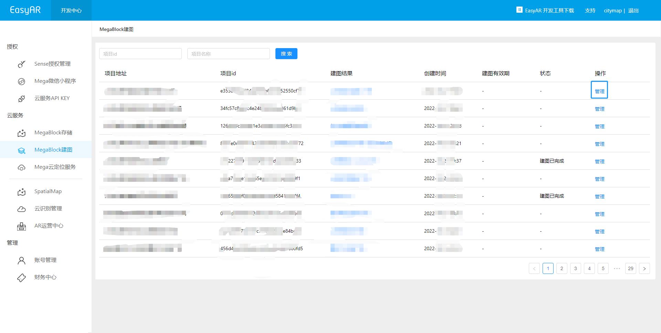Click the 账号管理 person icon
Viewport: 661px width, 333px height.
[21, 260]
